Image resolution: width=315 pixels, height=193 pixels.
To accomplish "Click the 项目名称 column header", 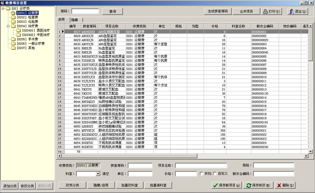I will tap(112, 26).
